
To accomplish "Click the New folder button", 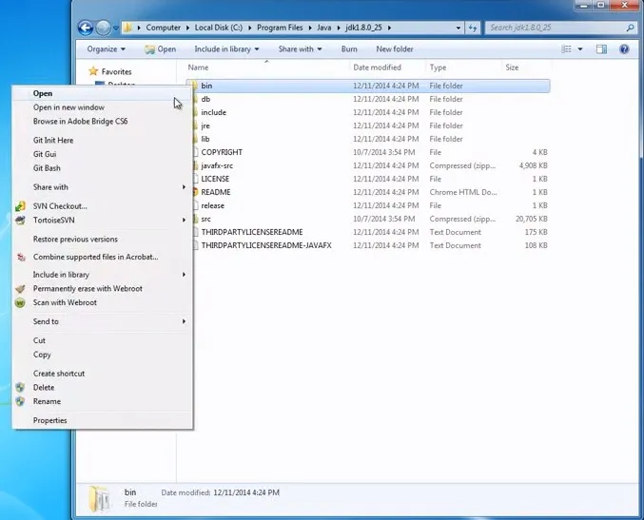I will pyautogui.click(x=395, y=48).
